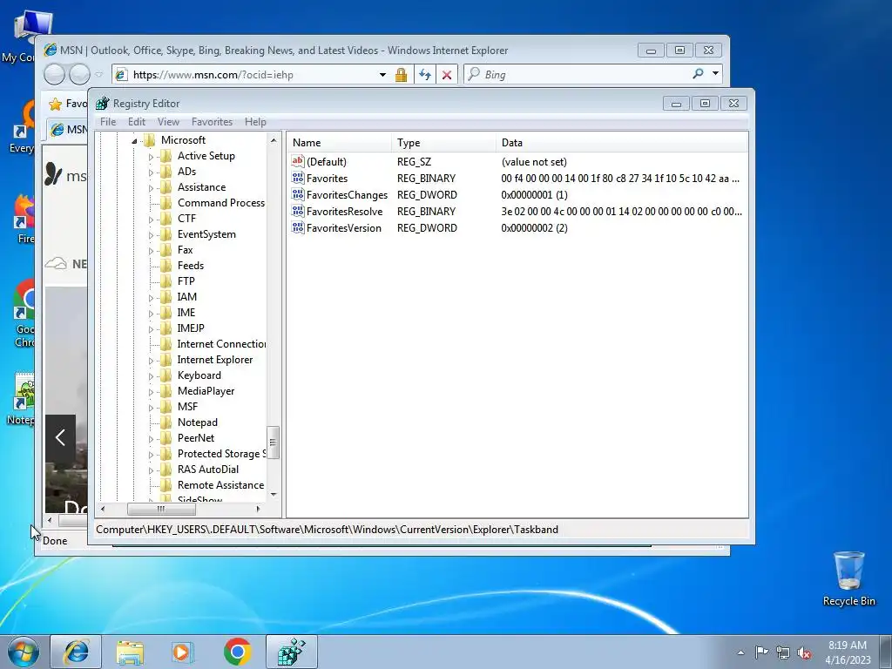The image size is (892, 669).
Task: Open the search provider dropdown in IE
Action: tap(716, 74)
